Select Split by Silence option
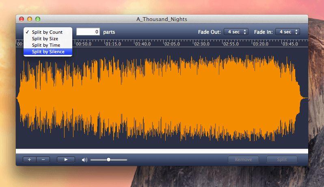This screenshot has height=187, width=324. click(48, 52)
